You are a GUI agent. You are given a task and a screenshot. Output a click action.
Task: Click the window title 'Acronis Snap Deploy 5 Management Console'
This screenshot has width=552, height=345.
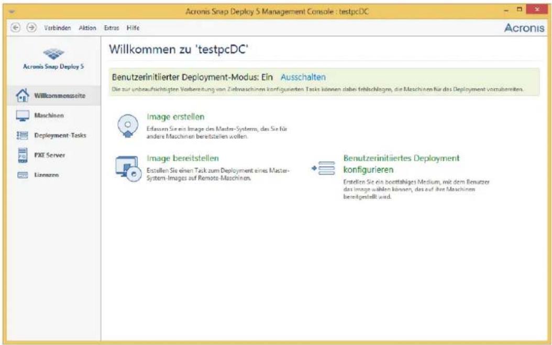coord(277,12)
